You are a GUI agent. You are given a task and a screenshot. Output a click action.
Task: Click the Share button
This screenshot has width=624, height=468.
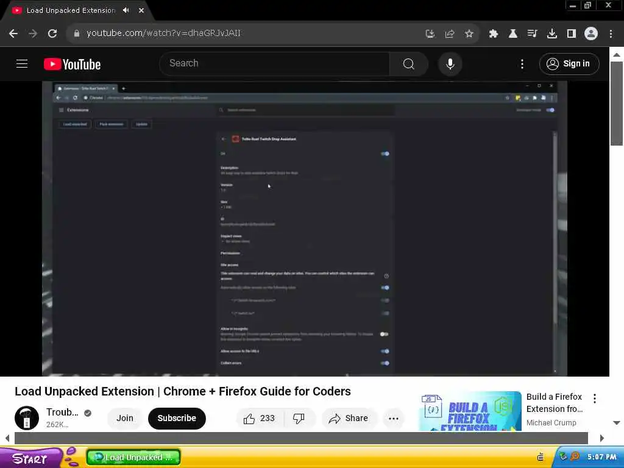(x=349, y=418)
